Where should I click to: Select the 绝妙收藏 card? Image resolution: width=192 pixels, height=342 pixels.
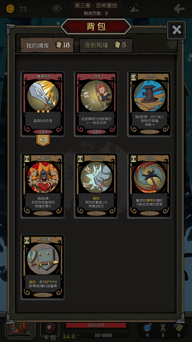(43, 267)
